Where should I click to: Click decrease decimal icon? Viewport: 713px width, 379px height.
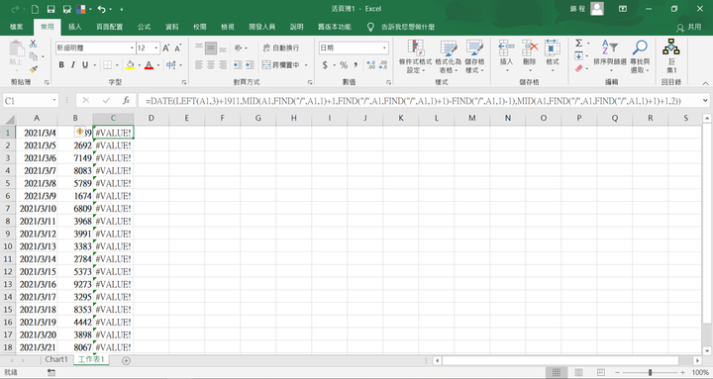tap(383, 65)
